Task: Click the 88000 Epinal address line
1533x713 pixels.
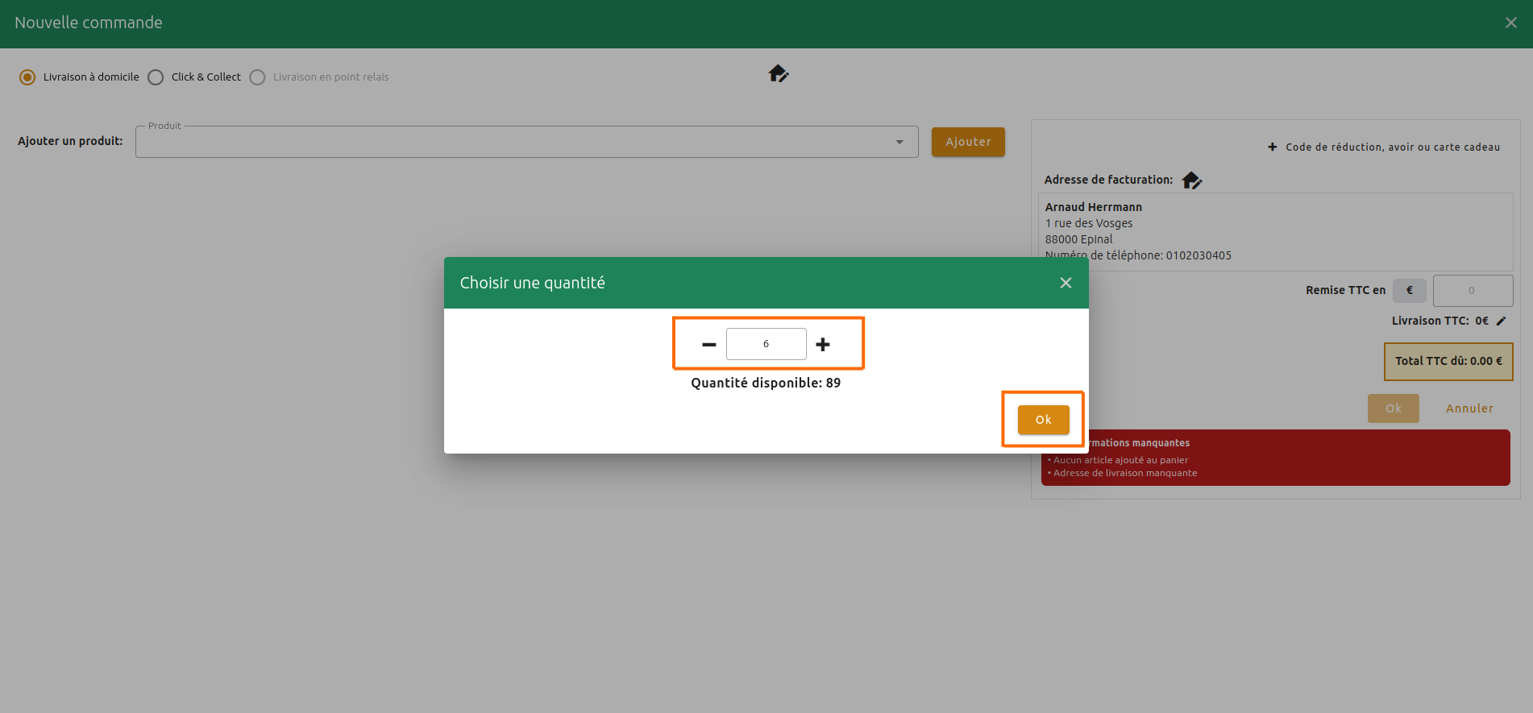Action: pyautogui.click(x=1078, y=239)
